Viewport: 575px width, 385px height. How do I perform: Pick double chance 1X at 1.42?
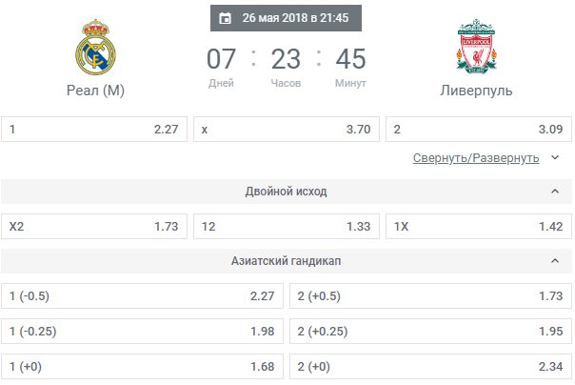tap(479, 227)
